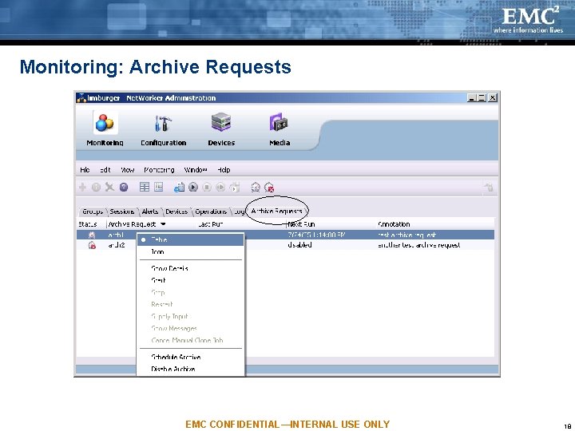575x431 pixels.
Task: Open the View menu
Action: coord(127,170)
